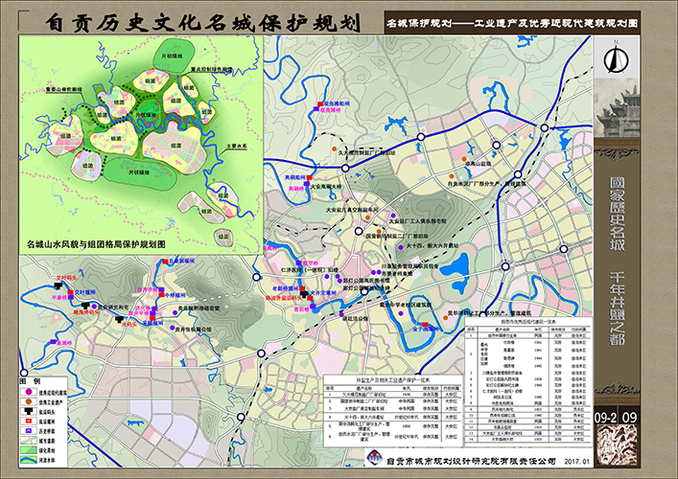The image size is (678, 479).
Task: Select the orange circle legend symbol
Action: coord(29,401)
